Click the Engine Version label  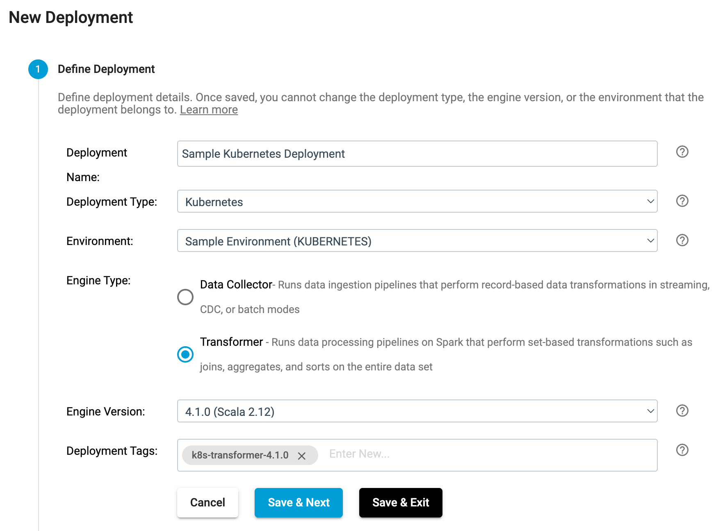[106, 411]
